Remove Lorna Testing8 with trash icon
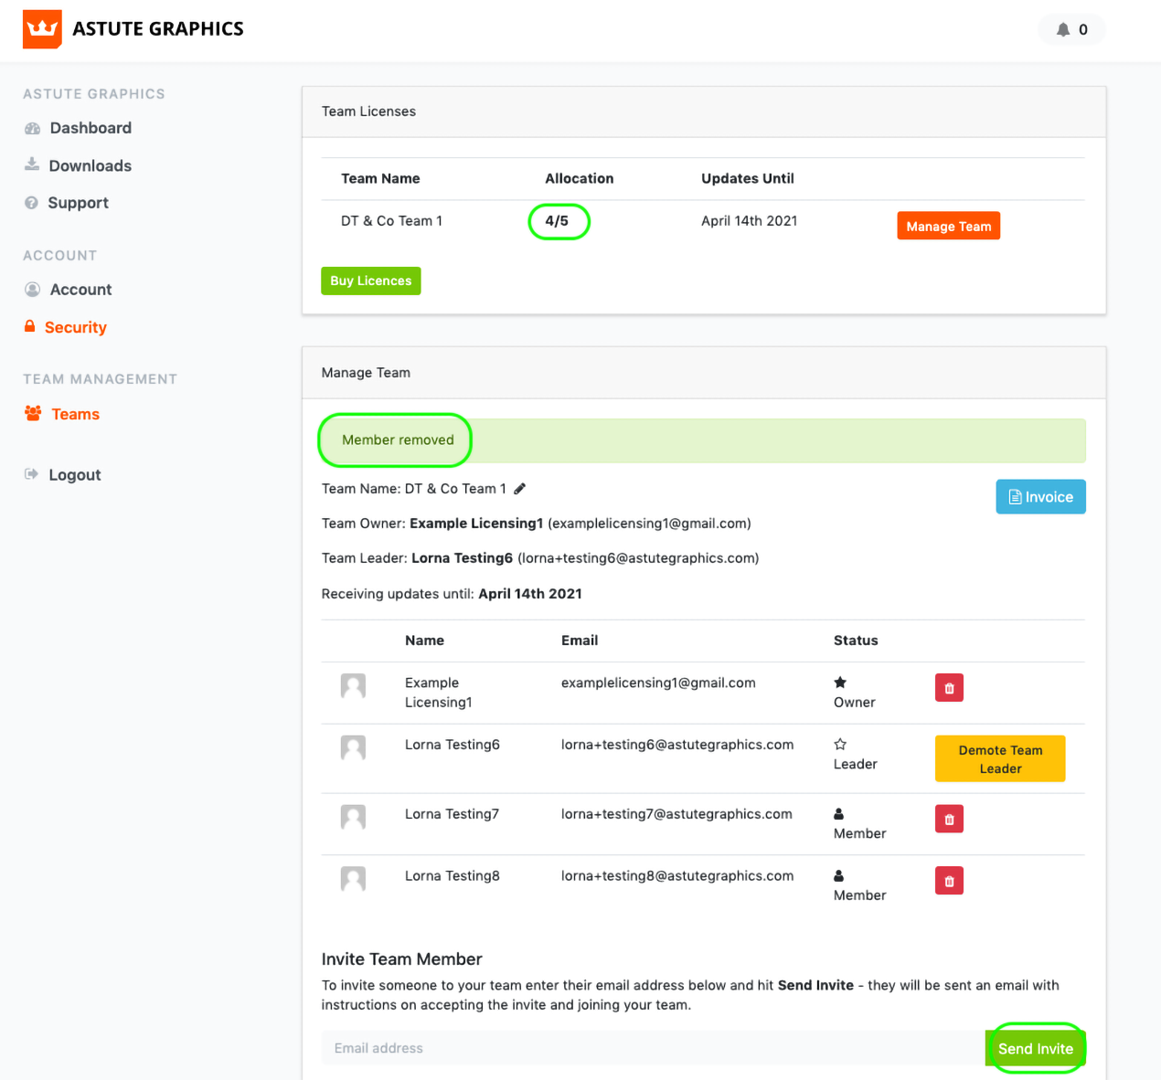The image size is (1161, 1080). click(x=949, y=881)
